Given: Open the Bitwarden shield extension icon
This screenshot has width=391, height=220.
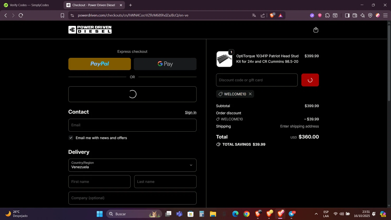Looking at the screenshot, I should coord(320,15).
